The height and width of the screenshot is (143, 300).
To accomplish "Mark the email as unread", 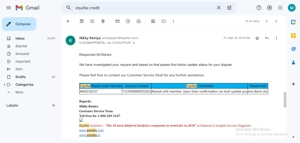I will tap(117, 21).
